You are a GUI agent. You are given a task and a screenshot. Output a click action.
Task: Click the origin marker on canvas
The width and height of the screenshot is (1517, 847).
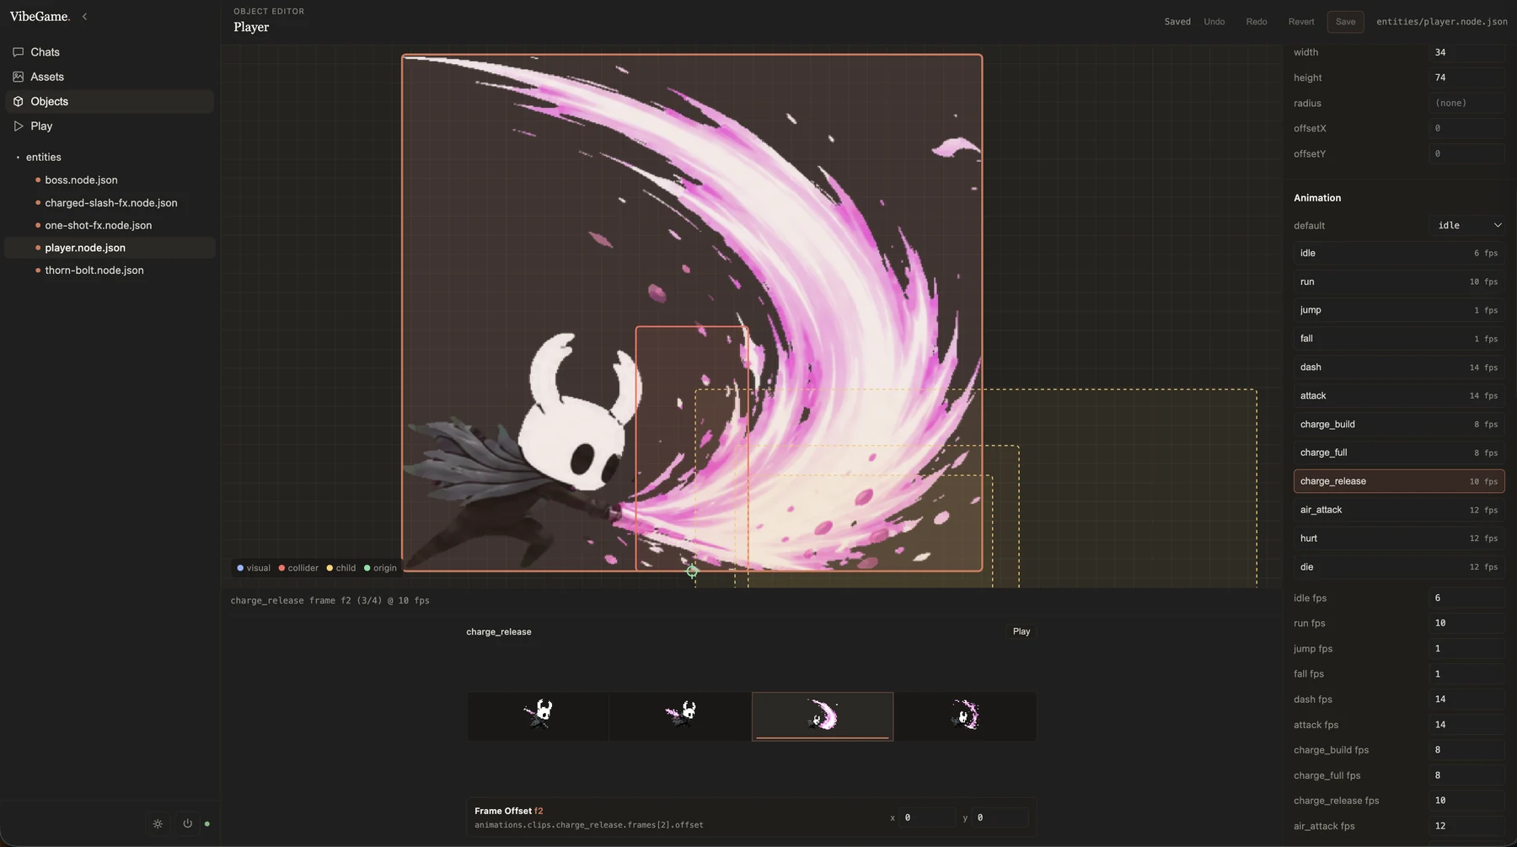pos(692,571)
